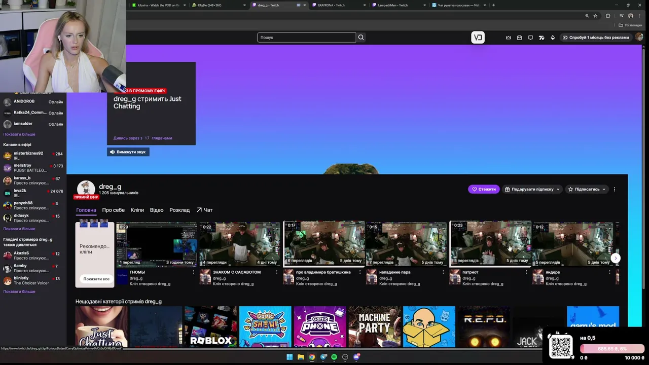This screenshot has width=649, height=365.
Task: Bookmark this page with the star icon
Action: point(595,16)
